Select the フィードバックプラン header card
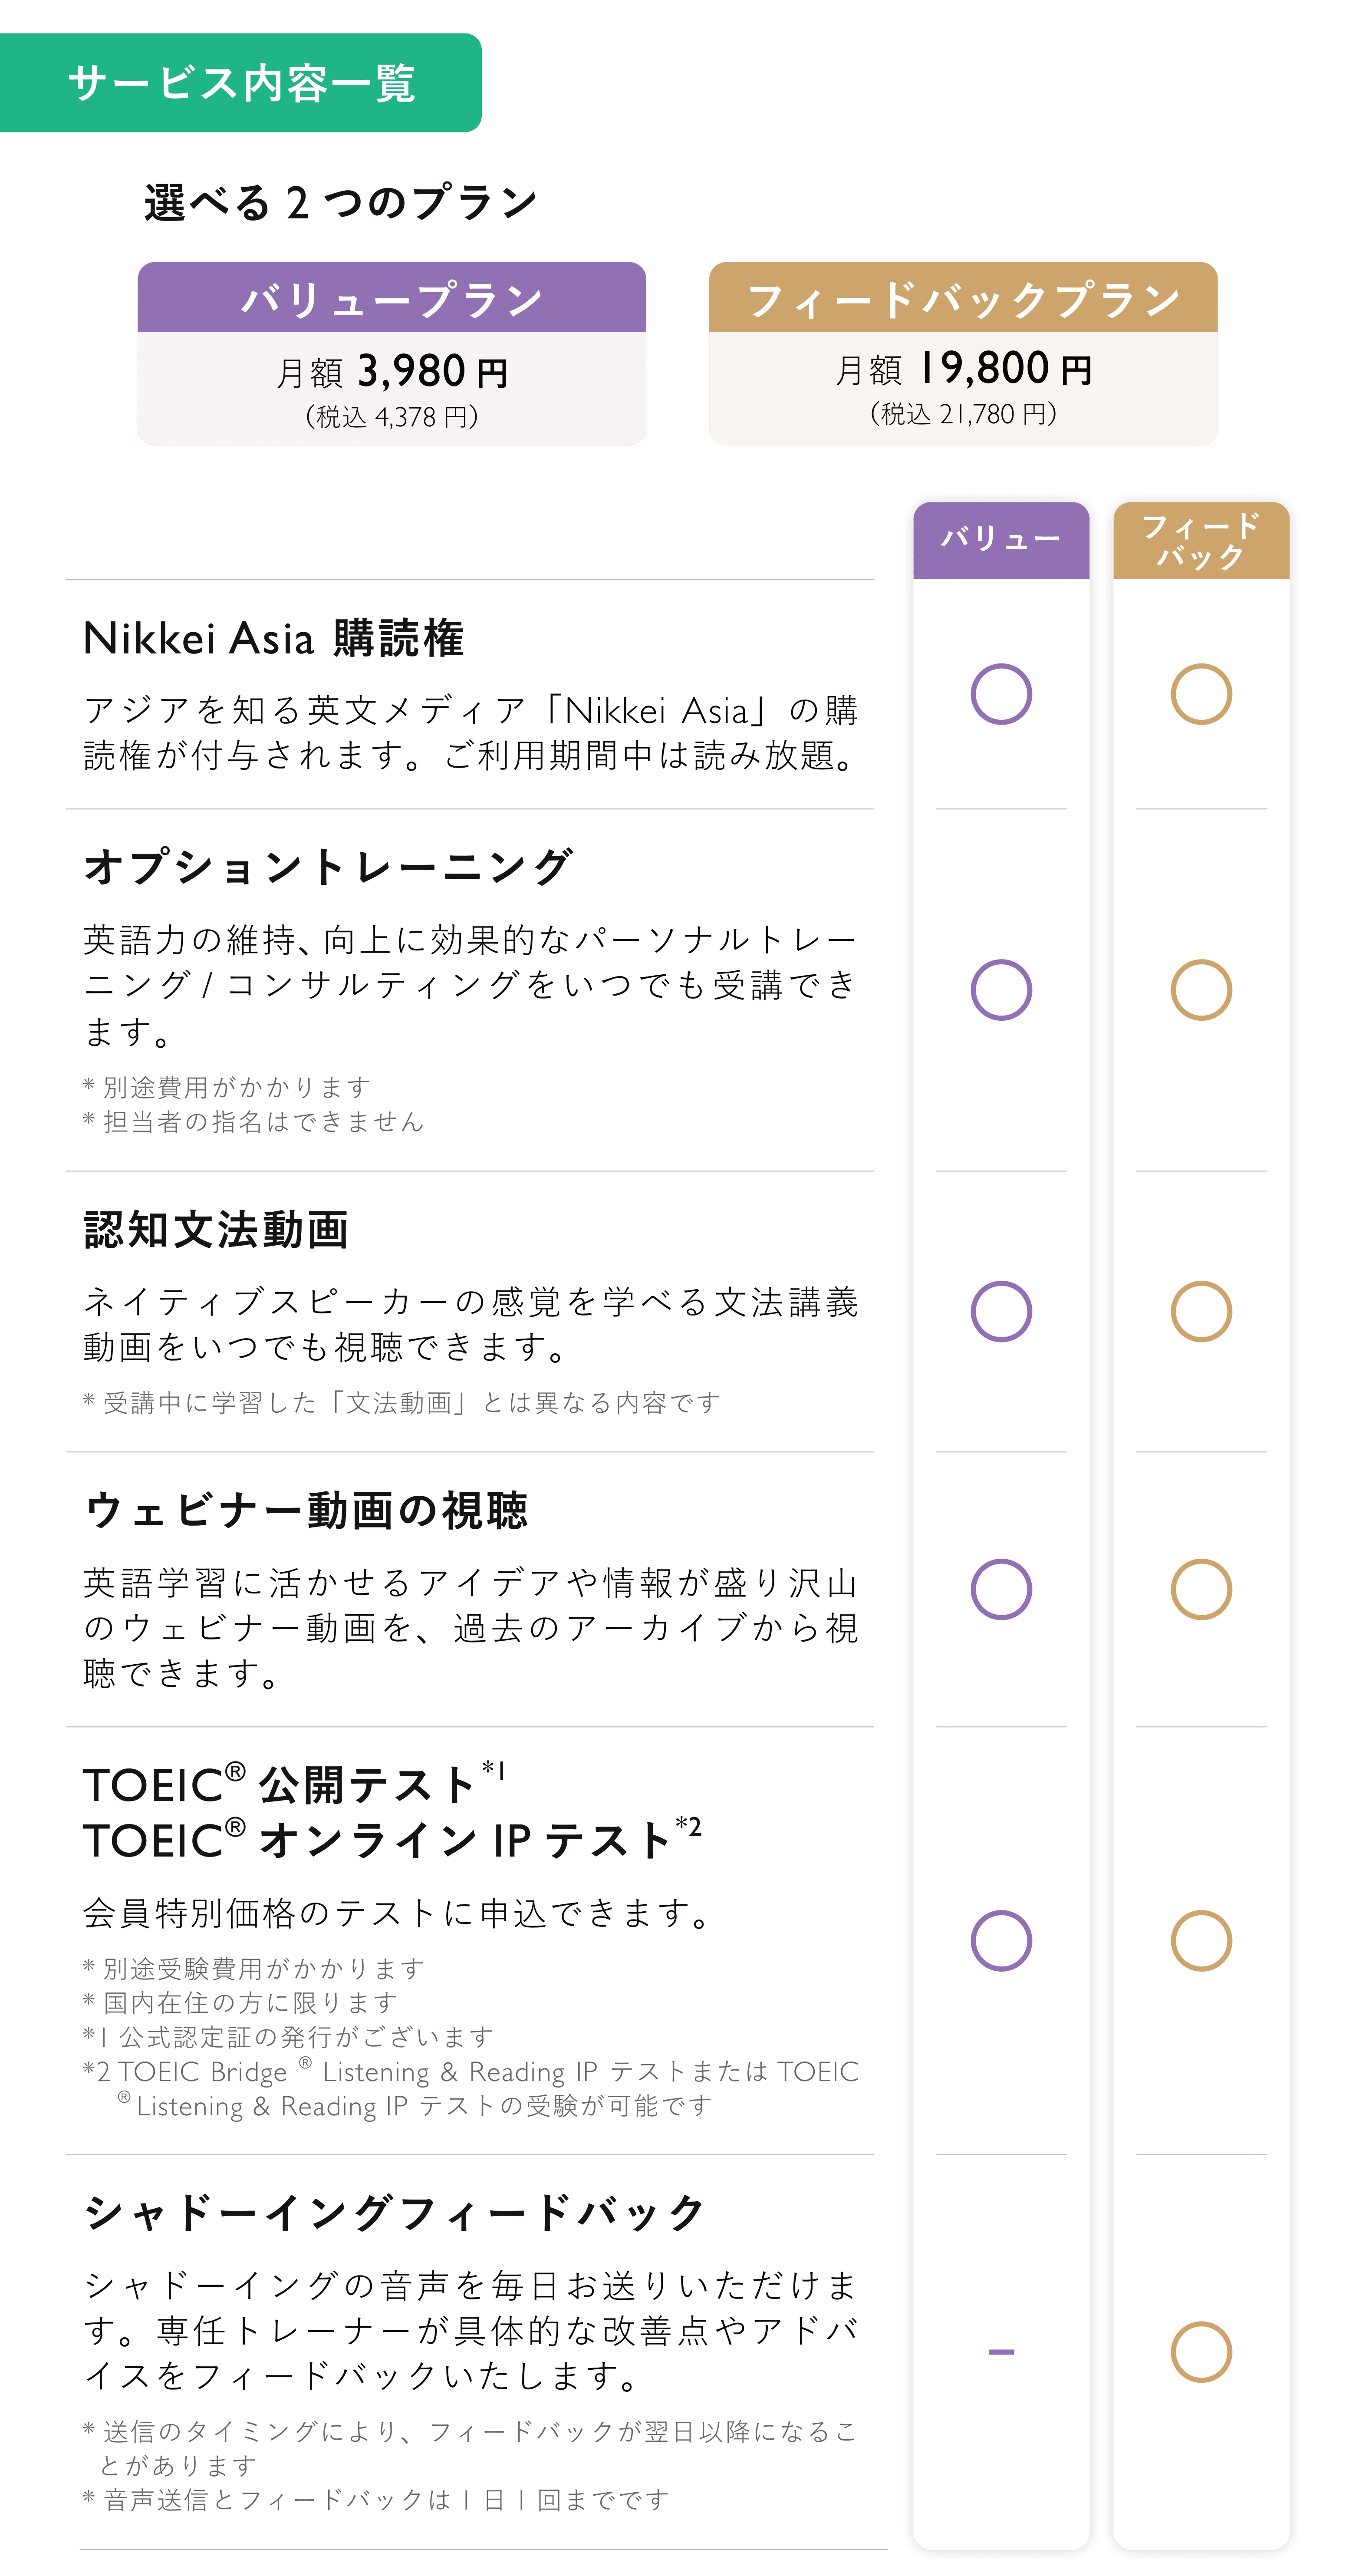Screen dimensions: 1356x2576 [x=963, y=353]
